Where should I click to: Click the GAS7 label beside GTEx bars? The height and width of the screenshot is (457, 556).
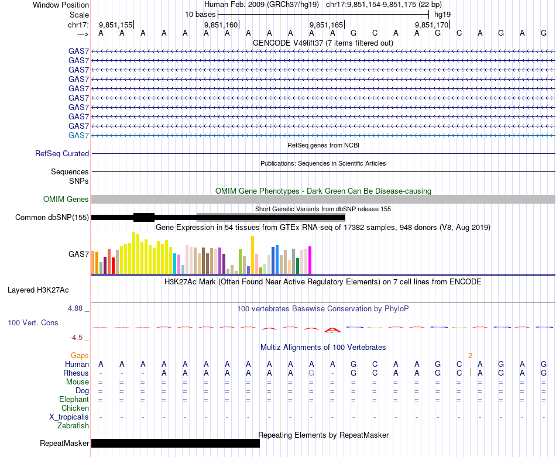79,254
